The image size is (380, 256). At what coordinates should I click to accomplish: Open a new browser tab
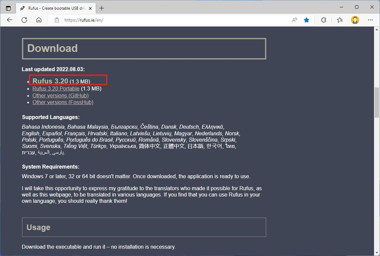[x=101, y=7]
